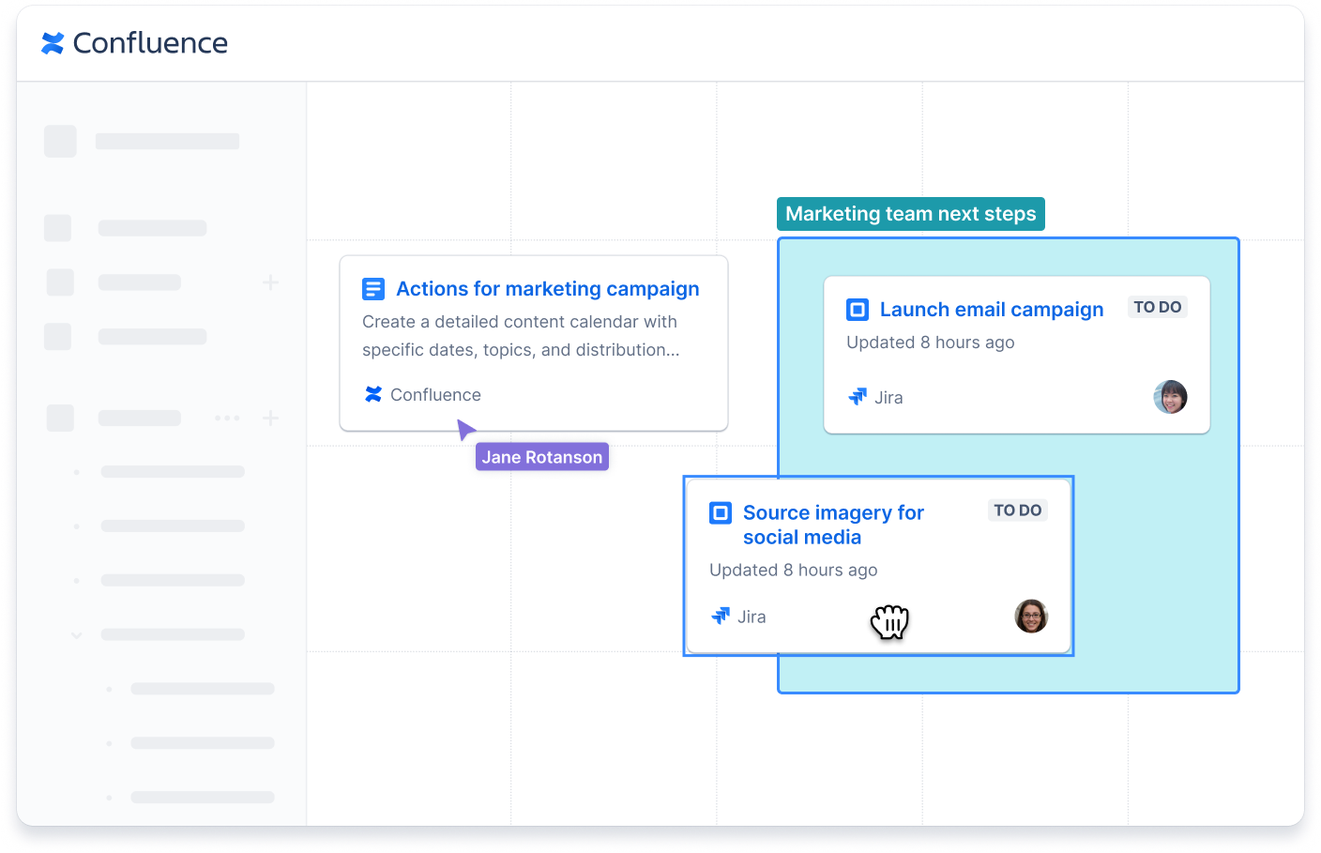The height and width of the screenshot is (853, 1321).
Task: Click the Jira logo on Launch email campaign card
Action: click(857, 397)
